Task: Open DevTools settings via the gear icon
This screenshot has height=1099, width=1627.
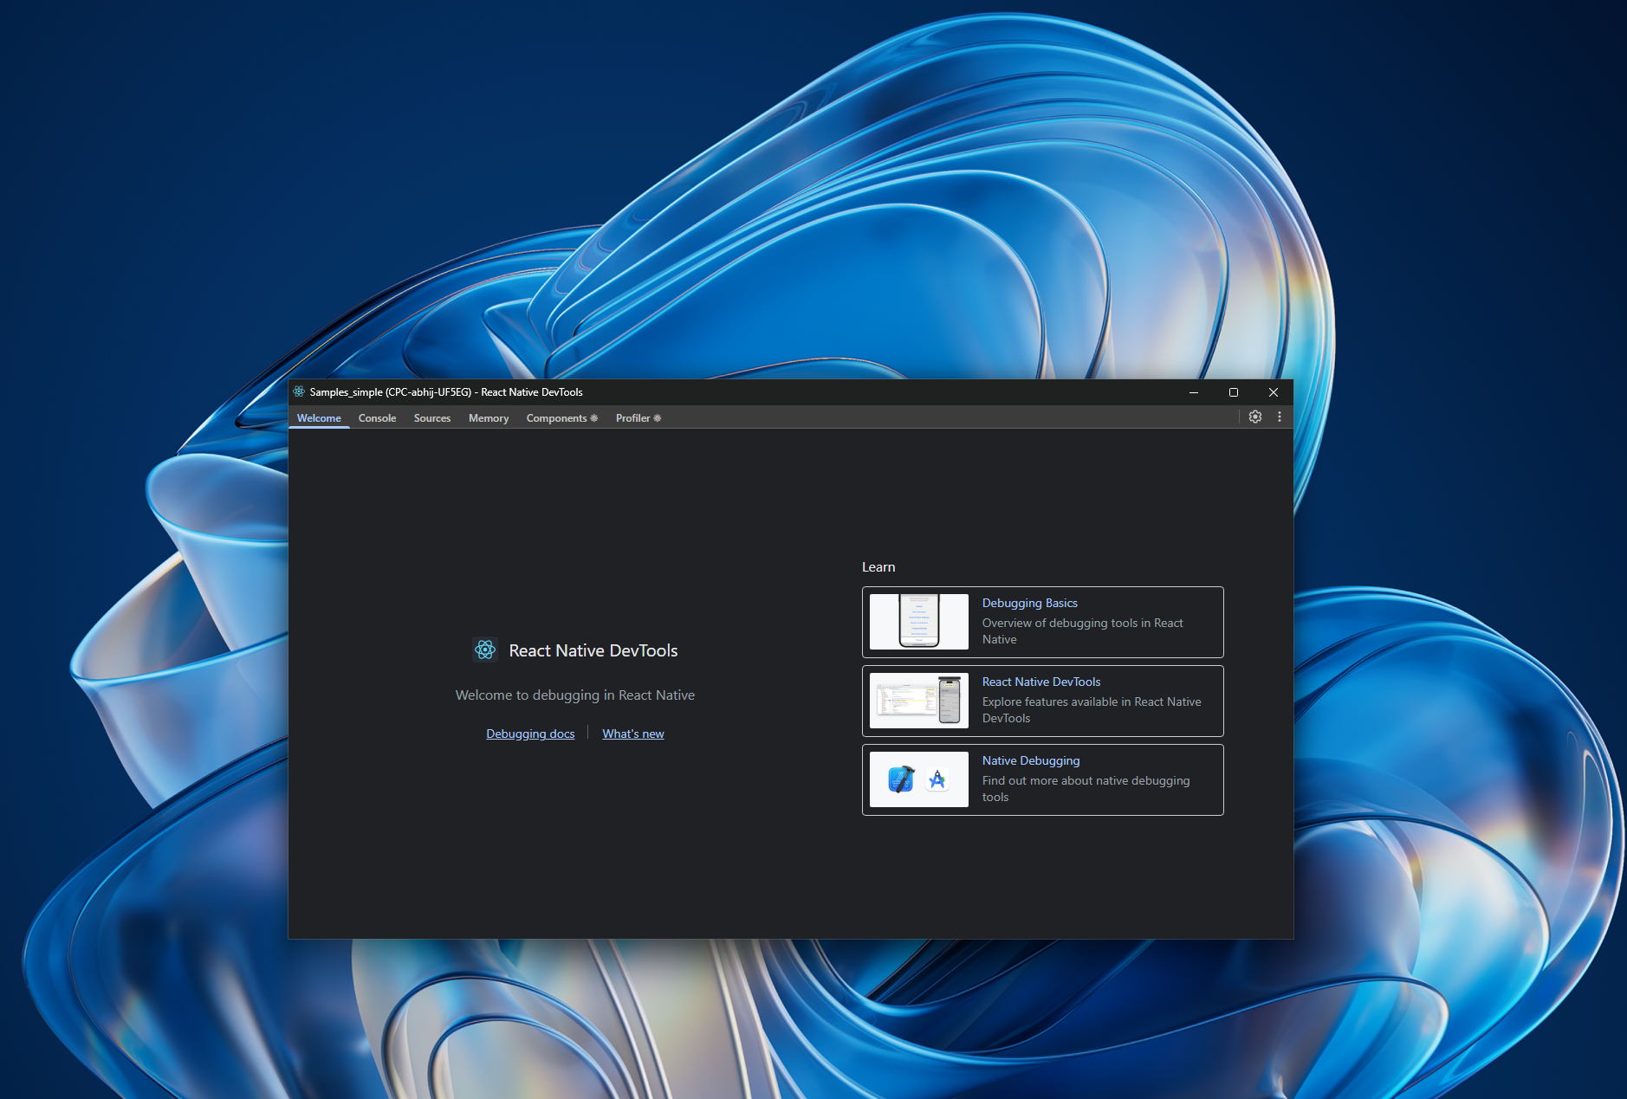Action: (x=1254, y=417)
